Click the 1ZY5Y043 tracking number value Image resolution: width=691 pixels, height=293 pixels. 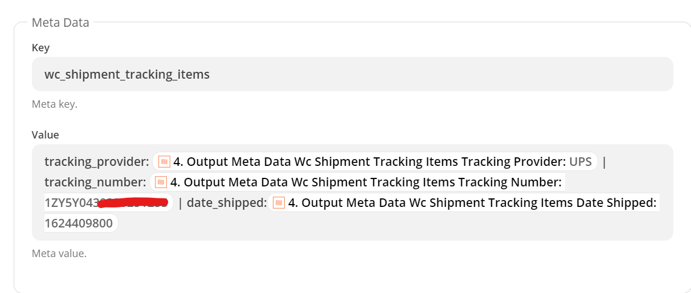tap(71, 202)
